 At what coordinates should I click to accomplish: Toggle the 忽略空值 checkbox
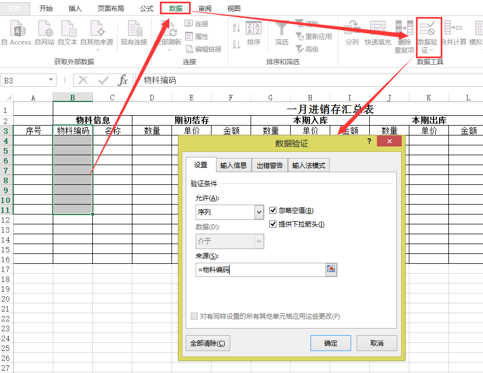tap(273, 211)
